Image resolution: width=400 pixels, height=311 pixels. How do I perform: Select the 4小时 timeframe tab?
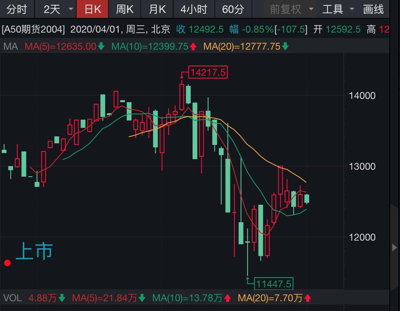click(x=194, y=9)
